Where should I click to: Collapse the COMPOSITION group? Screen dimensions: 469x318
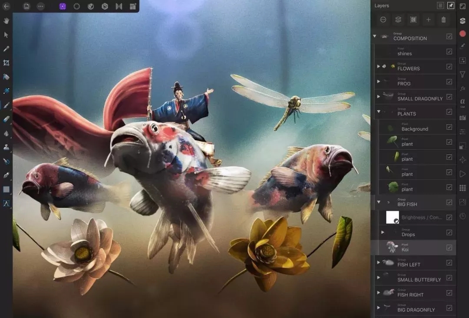[x=374, y=36]
